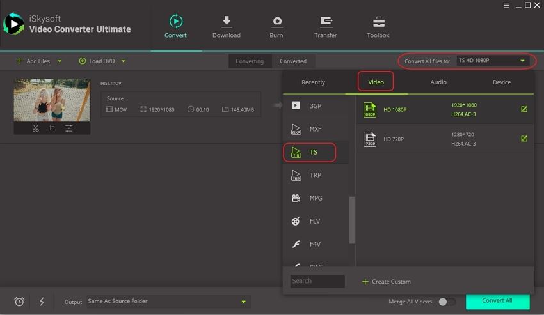This screenshot has height=315, width=544.
Task: Open the Output folder dropdown
Action: pyautogui.click(x=243, y=302)
